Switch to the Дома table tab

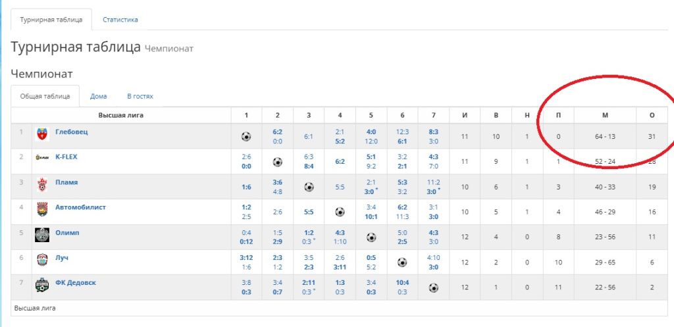(99, 96)
